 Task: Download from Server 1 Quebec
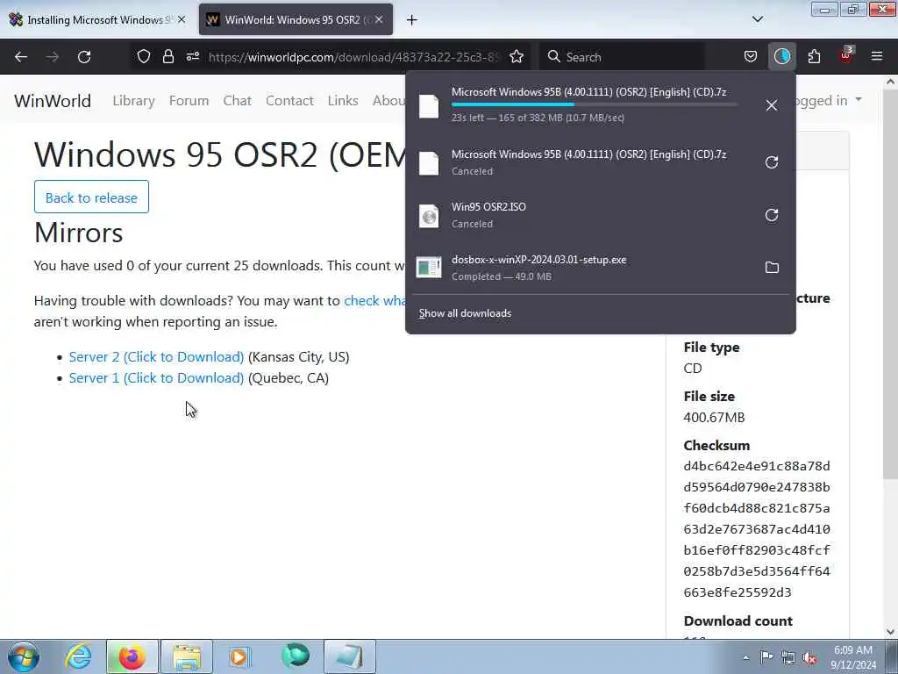click(156, 377)
